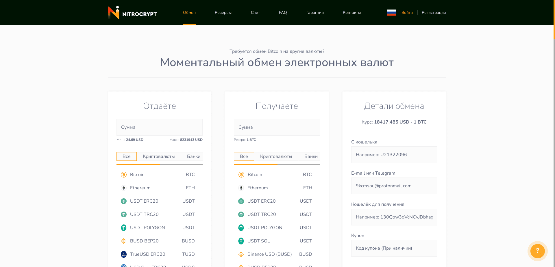Open the 'Регистрация' page
555x267 pixels.
434,12
